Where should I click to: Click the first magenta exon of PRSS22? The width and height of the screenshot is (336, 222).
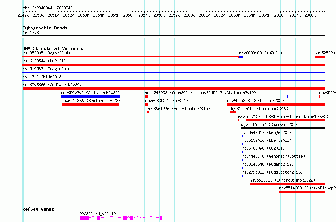pos(85,218)
